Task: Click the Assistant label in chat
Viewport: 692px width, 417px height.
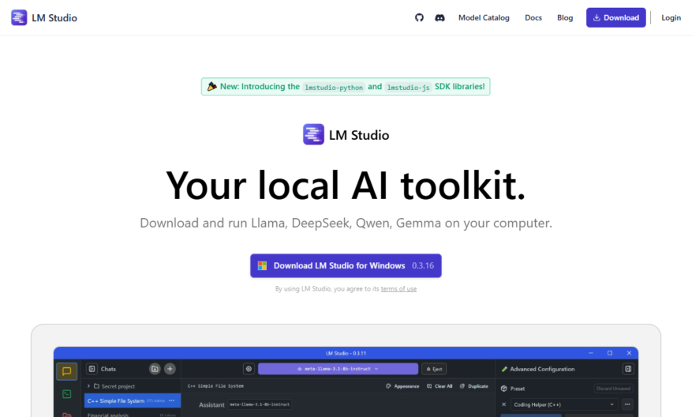Action: [211, 404]
